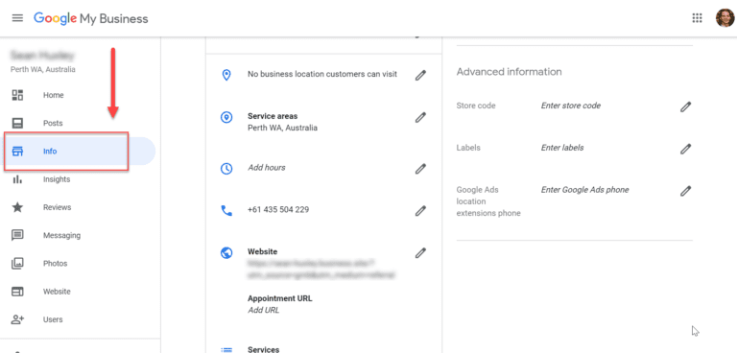Click the service areas target icon
Viewport: 737px width, 353px height.
(x=226, y=117)
